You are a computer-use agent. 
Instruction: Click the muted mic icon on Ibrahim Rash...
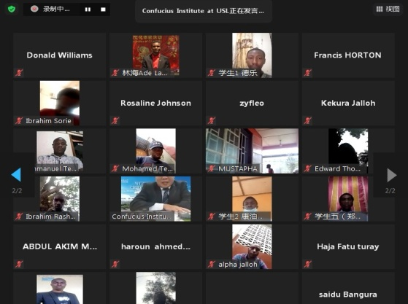pos(19,217)
